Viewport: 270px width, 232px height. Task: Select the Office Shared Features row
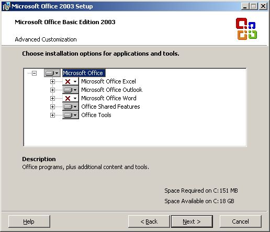[110, 107]
